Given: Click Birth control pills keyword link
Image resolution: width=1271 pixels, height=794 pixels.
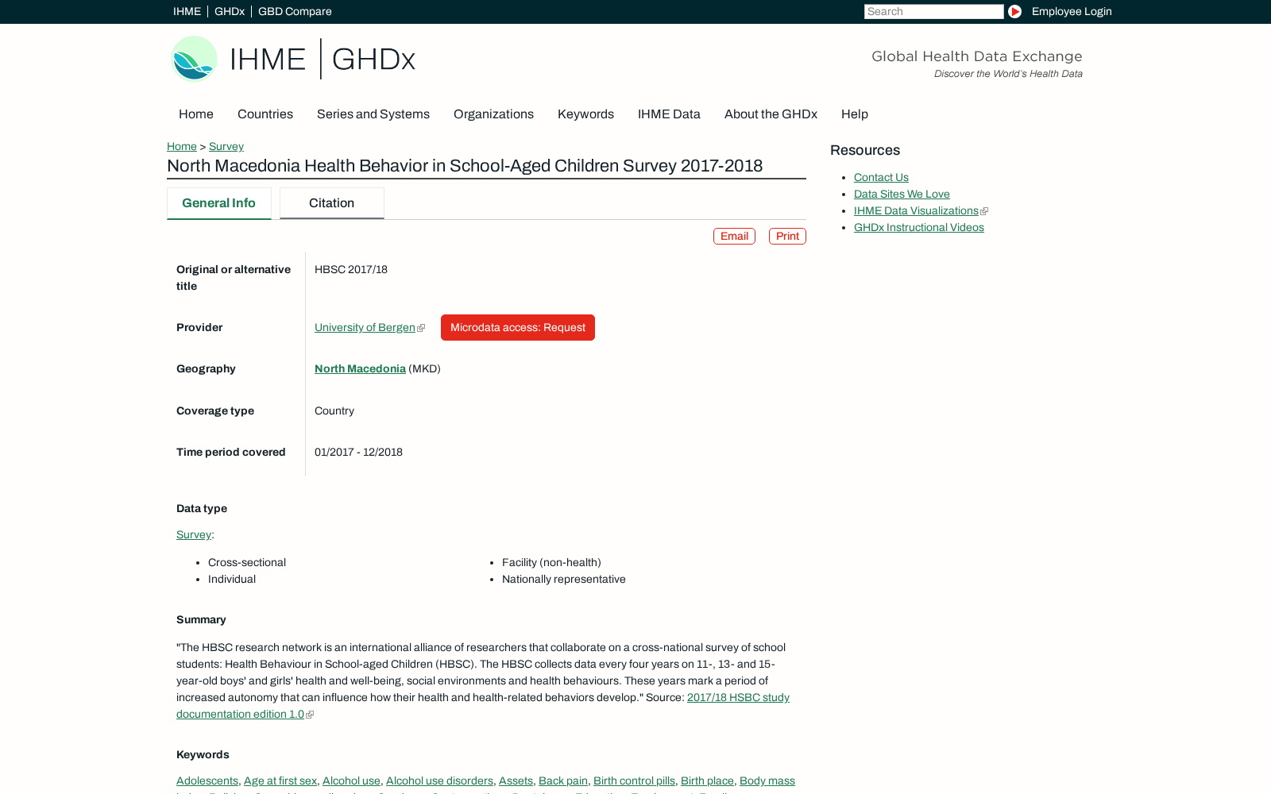Looking at the screenshot, I should click(x=634, y=781).
